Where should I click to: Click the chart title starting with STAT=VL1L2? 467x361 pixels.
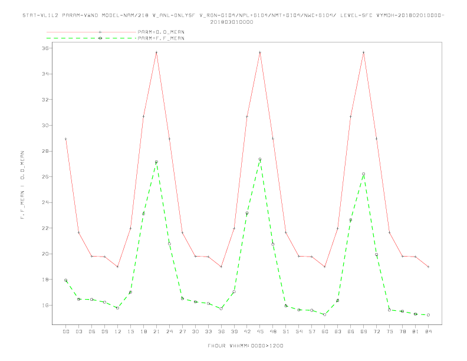pos(233,18)
